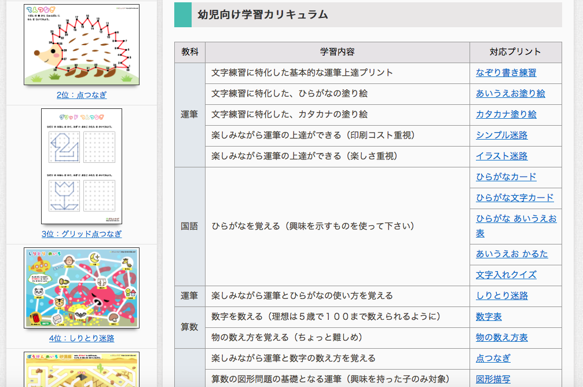This screenshot has width=583, height=387.
Task: Click the 物の数え方を覚える description cell
Action: [337, 338]
